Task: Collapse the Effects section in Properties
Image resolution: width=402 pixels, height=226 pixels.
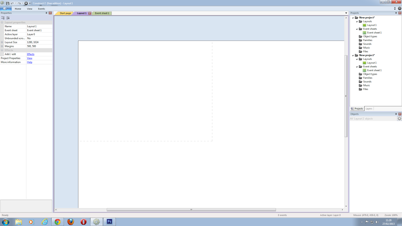Action: pos(2,50)
